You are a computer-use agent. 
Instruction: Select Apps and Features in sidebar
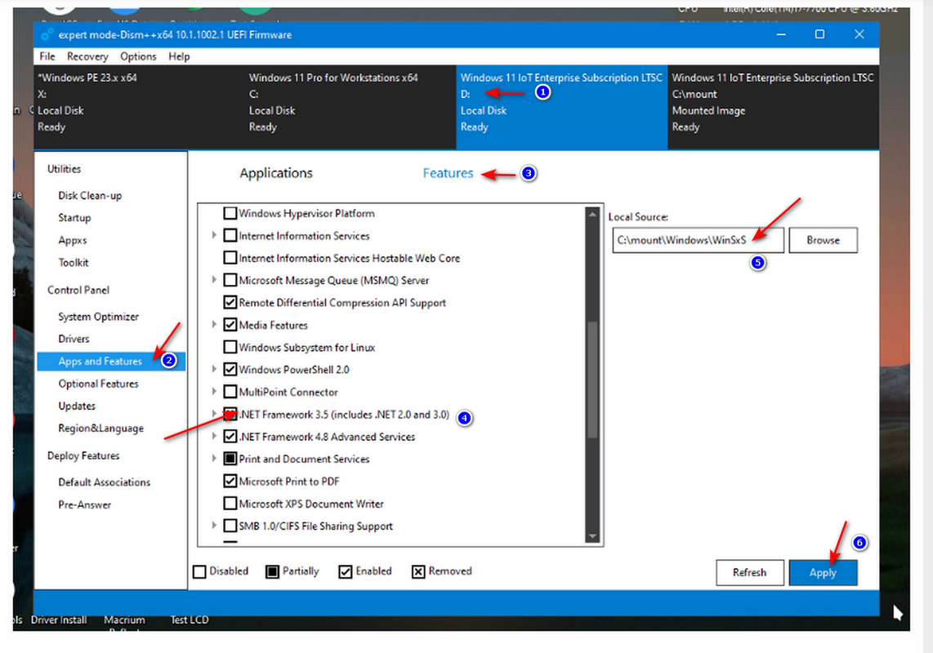[111, 361]
